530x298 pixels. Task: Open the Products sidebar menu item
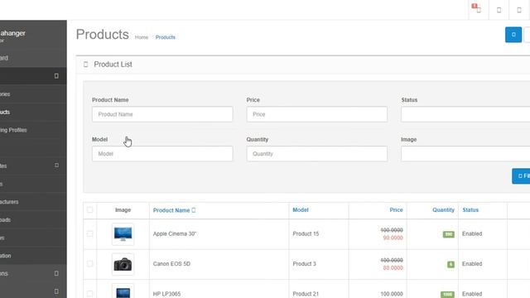(x=33, y=113)
